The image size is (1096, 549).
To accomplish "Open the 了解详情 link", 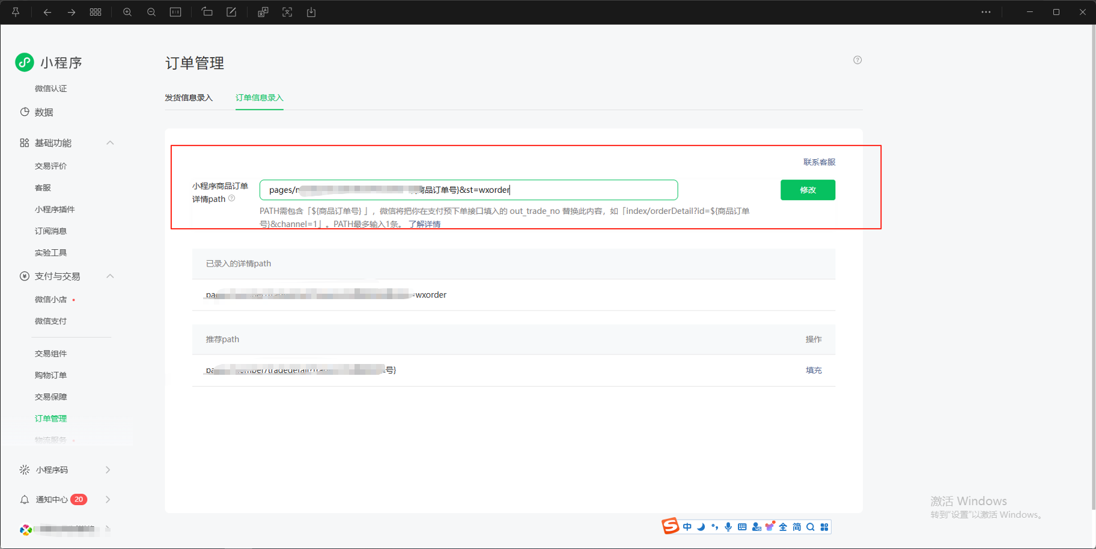I will [x=425, y=224].
